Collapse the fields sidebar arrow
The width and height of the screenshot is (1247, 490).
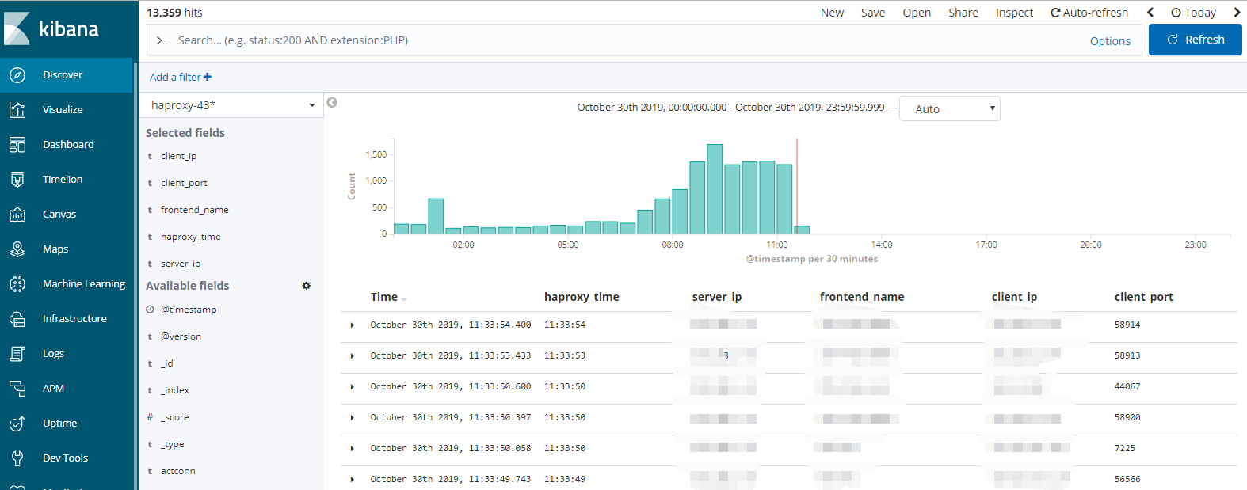click(332, 103)
